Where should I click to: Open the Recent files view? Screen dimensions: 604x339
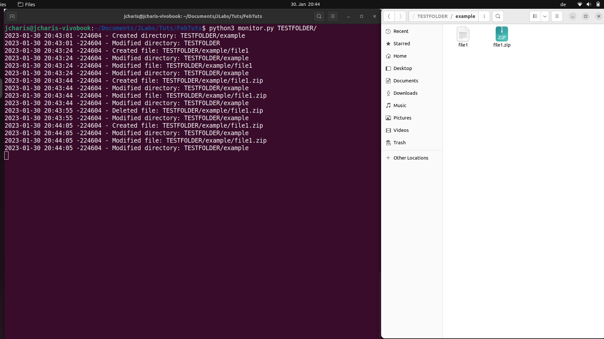pyautogui.click(x=401, y=31)
